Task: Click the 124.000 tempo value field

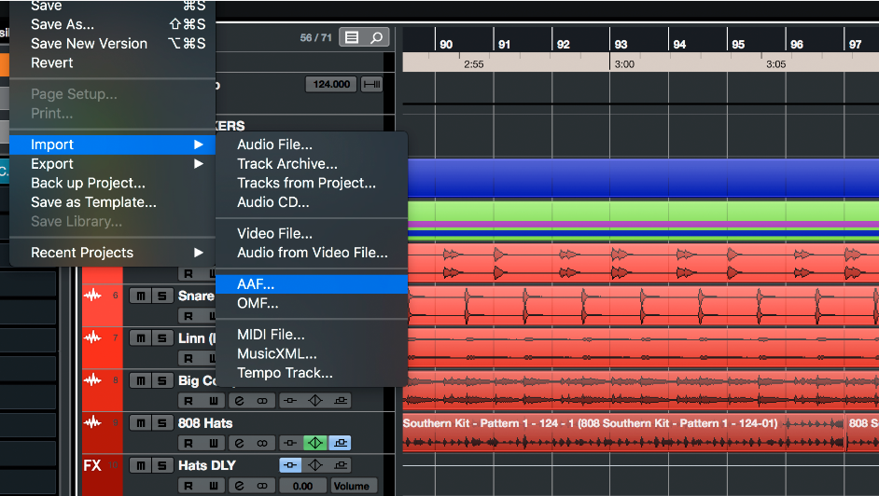Action: click(330, 84)
